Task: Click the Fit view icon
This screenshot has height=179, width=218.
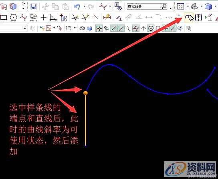Action: (180, 6)
